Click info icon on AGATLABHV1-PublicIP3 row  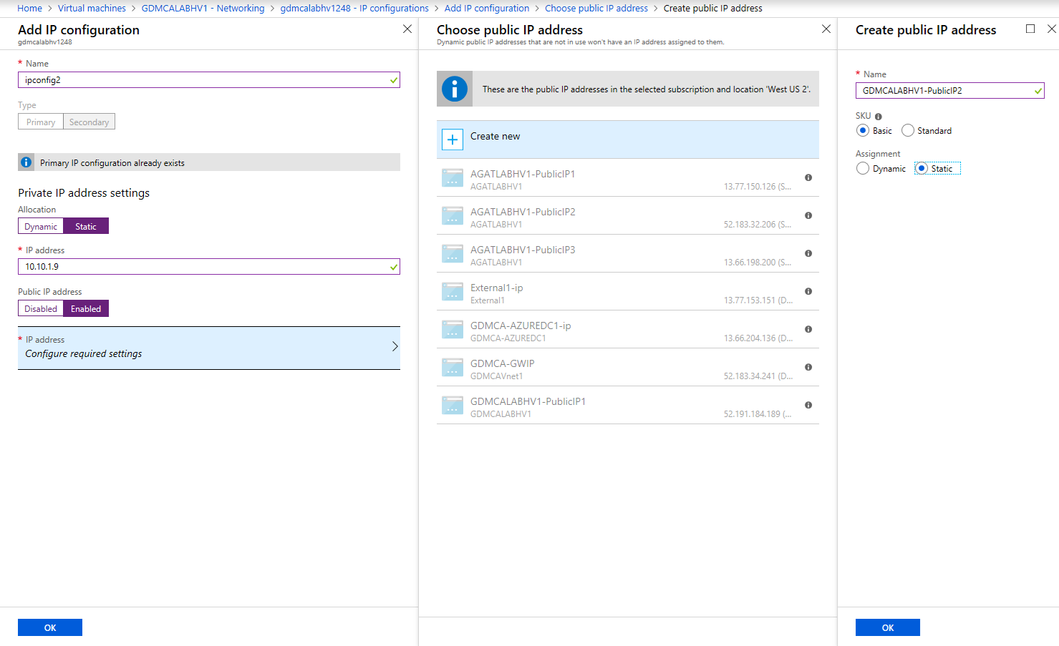tap(808, 253)
